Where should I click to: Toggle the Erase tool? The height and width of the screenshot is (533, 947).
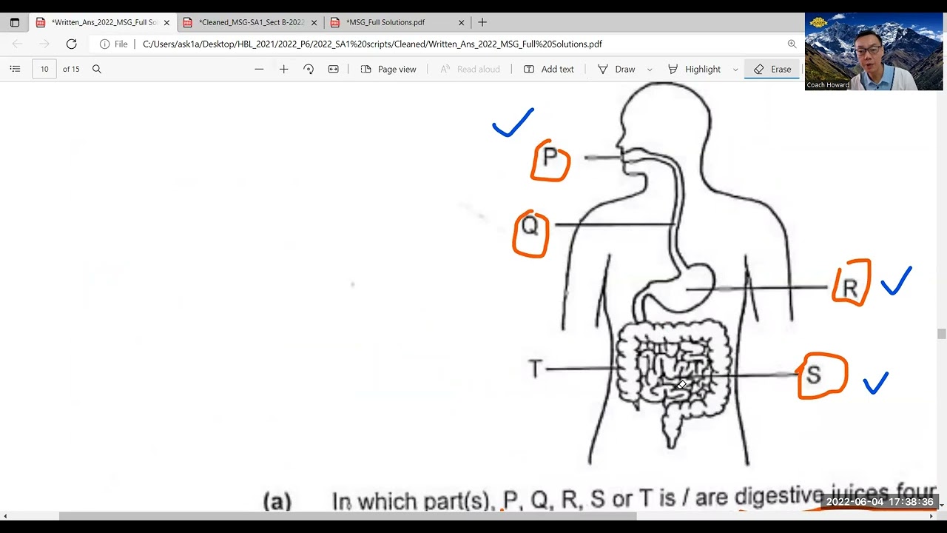click(772, 69)
